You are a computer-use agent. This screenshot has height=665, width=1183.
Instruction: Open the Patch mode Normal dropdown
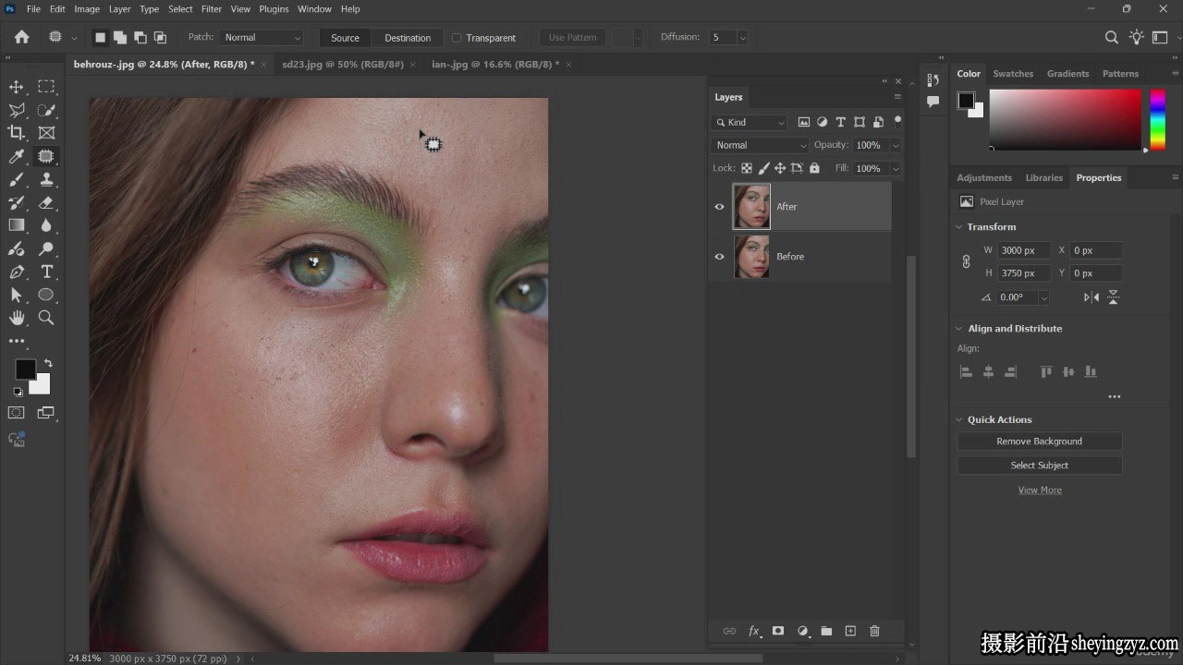coord(262,38)
